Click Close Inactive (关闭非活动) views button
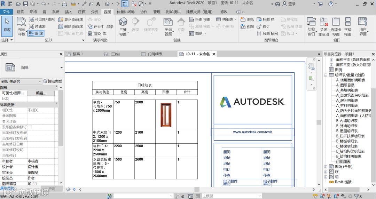Screen dimensions: 376x199 click(323, 26)
